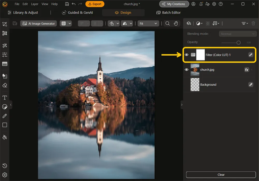Select the Filter LUT white mask thumbnail

(x=200, y=55)
